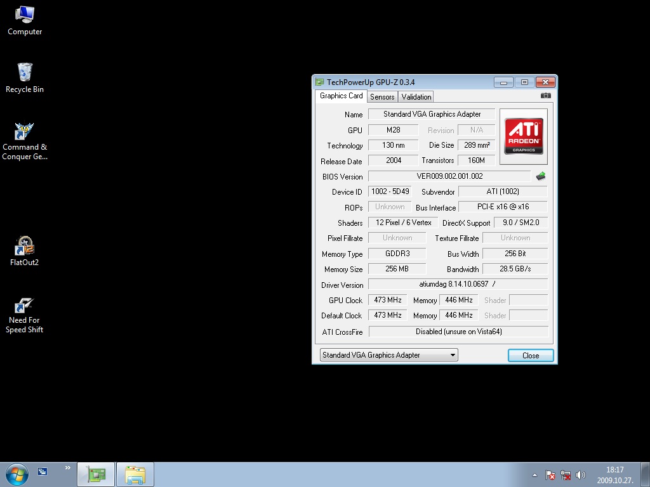650x487 pixels.
Task: Minimize the GPU-Z window
Action: pyautogui.click(x=503, y=82)
